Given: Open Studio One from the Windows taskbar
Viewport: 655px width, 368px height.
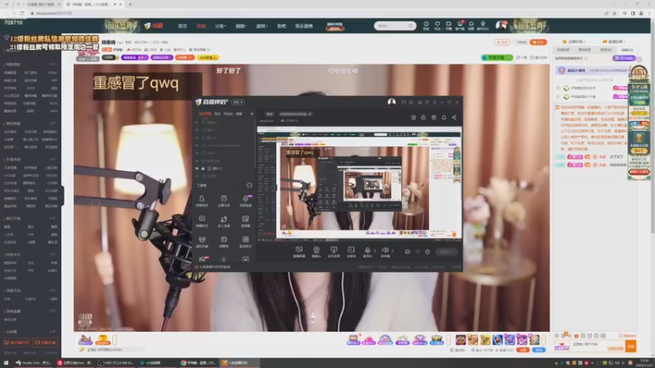Looking at the screenshot, I should pos(33,362).
